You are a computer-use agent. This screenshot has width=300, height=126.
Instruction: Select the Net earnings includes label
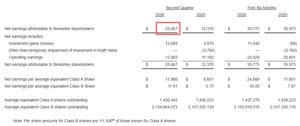pos(24,36)
